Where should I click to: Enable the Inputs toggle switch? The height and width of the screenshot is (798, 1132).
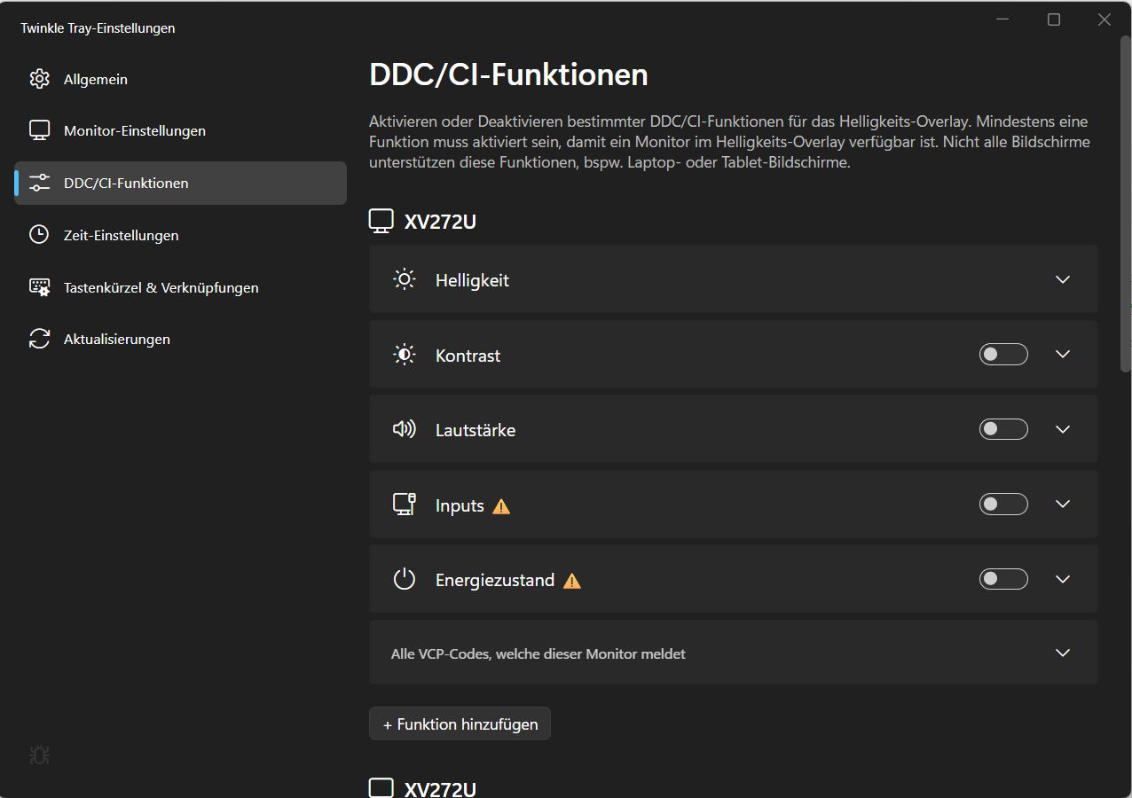click(1003, 505)
